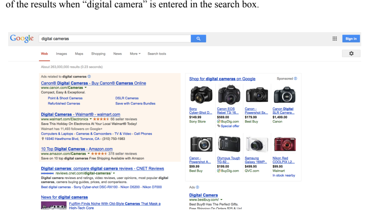Viewport: 369px width, 217px height.
Task: Open the Fujifilm Finds Niche news headline
Action: point(115,206)
